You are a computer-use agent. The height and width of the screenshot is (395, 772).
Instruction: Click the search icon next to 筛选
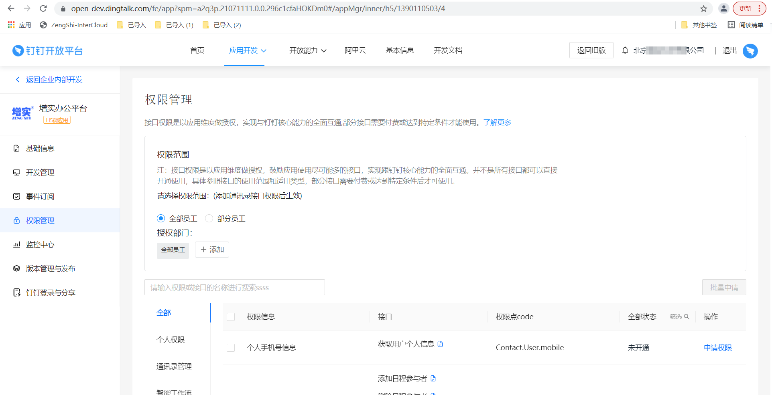[x=687, y=317]
